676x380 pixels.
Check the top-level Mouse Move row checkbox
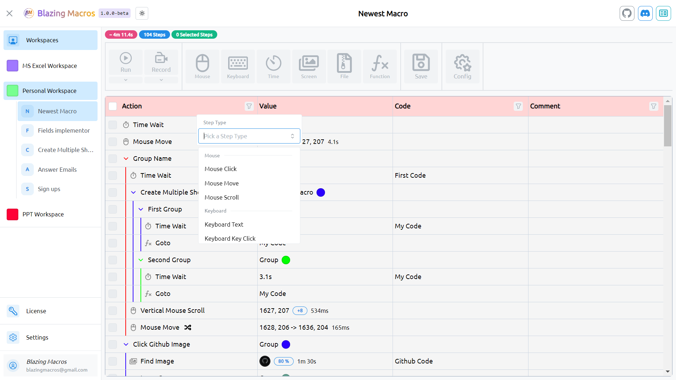click(x=113, y=142)
